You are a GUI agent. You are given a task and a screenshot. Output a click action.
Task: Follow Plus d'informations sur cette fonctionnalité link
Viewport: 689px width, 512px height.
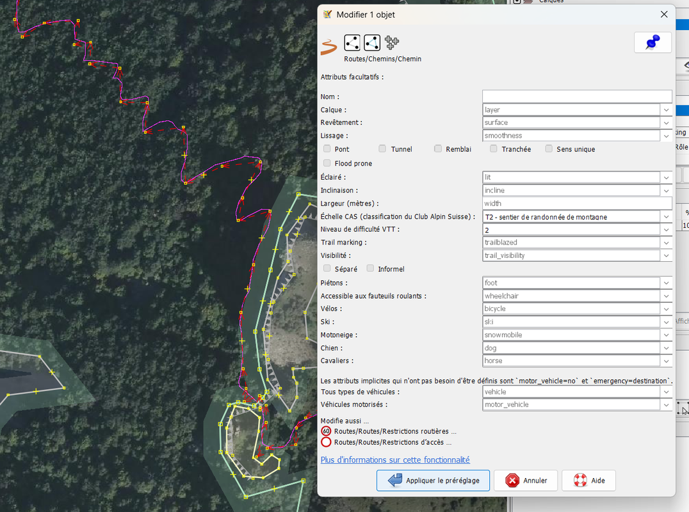point(395,460)
